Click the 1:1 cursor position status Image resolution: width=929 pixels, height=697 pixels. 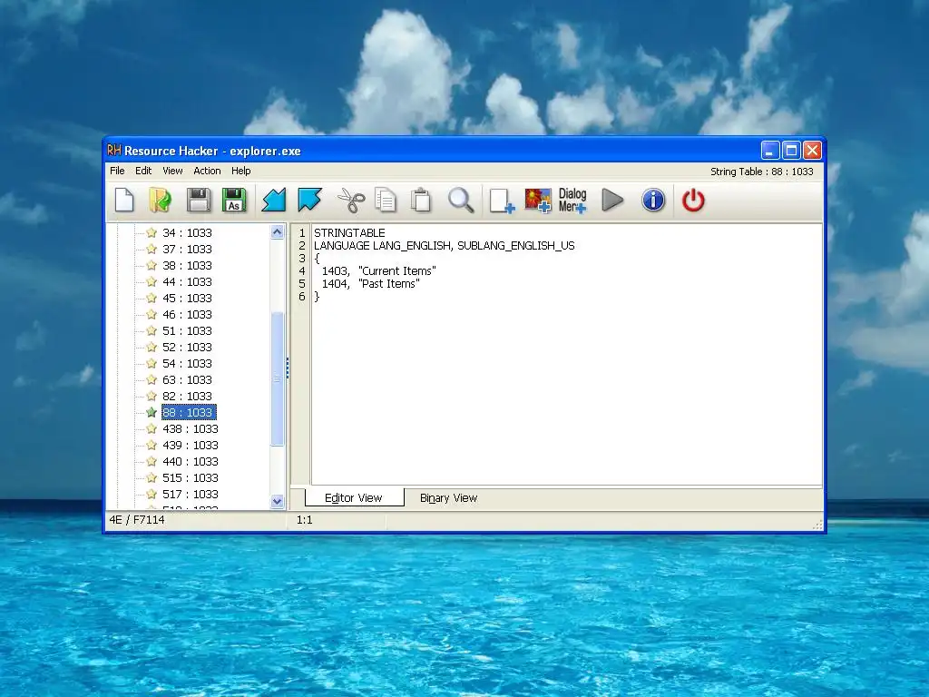click(x=305, y=520)
